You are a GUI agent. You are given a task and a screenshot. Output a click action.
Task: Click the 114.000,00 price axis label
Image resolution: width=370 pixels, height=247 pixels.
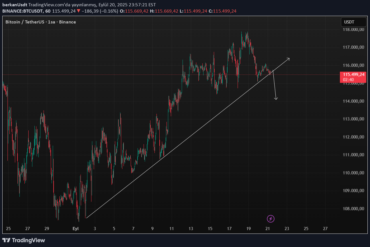pyautogui.click(x=353, y=101)
